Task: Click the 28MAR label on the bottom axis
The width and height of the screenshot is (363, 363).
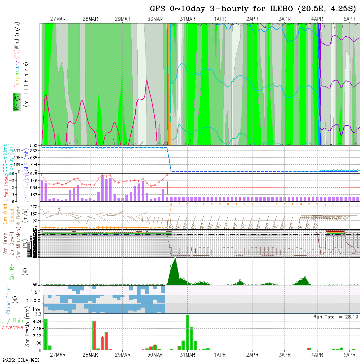Action: coord(90,355)
